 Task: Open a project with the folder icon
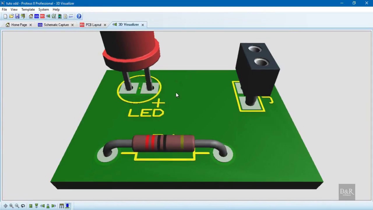tap(11, 16)
